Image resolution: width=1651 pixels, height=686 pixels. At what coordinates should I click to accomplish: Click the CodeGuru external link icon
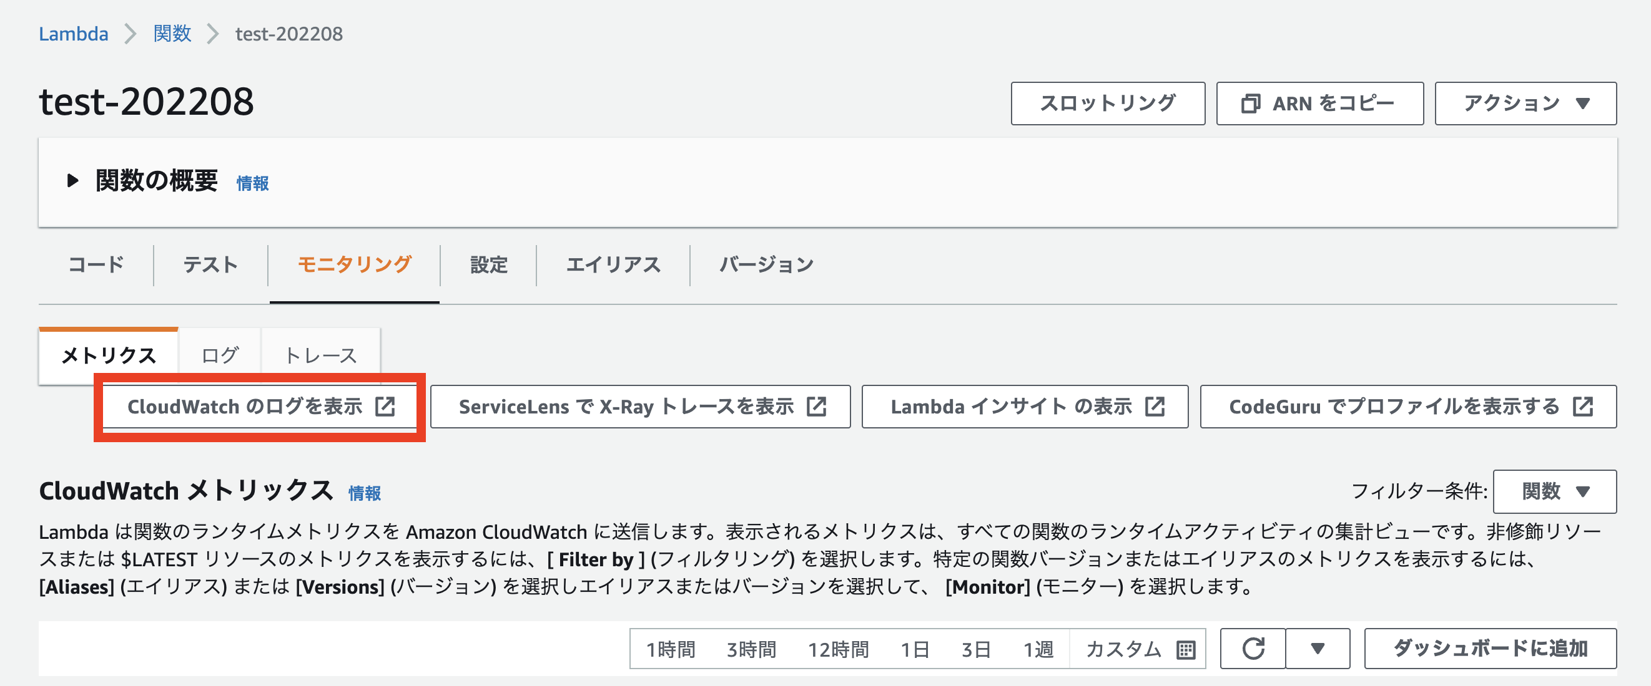[x=1584, y=406]
